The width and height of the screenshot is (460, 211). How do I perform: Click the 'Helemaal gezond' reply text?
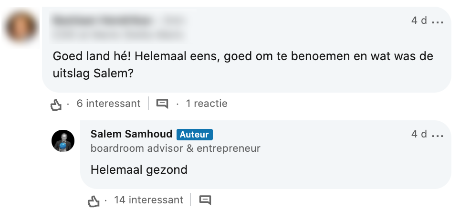point(139,169)
